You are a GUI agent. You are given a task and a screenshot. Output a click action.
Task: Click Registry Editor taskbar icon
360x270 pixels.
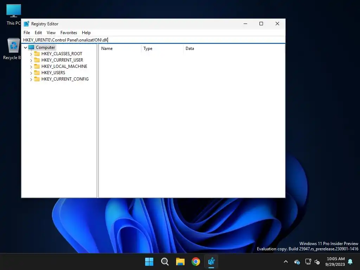(211, 262)
